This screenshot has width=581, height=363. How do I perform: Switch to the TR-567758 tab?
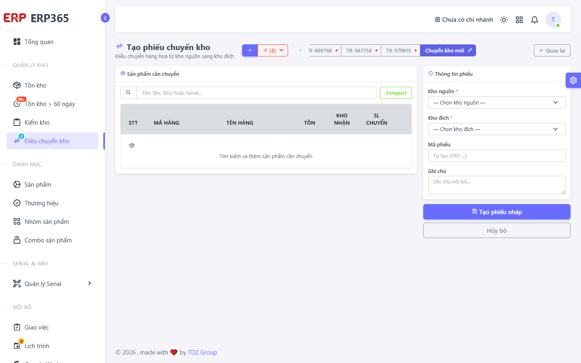(361, 50)
